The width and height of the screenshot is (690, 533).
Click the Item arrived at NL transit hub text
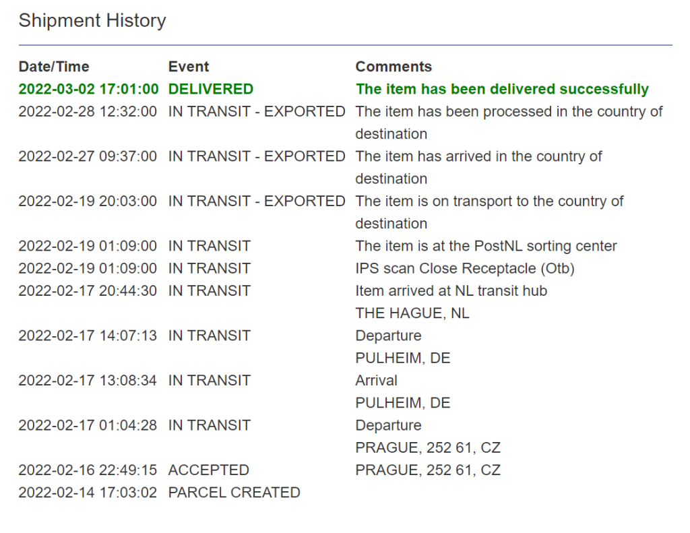coord(451,291)
